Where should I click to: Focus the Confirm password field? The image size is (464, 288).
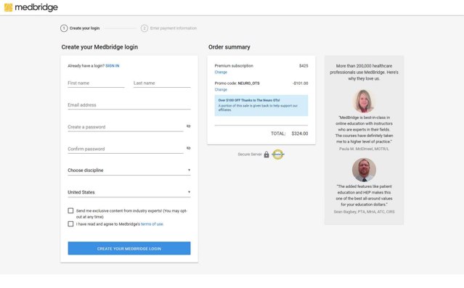(x=126, y=149)
